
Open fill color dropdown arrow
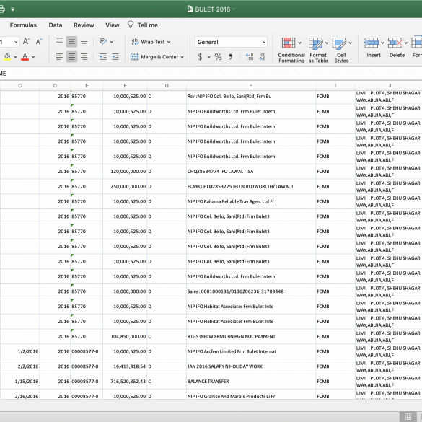[15, 57]
